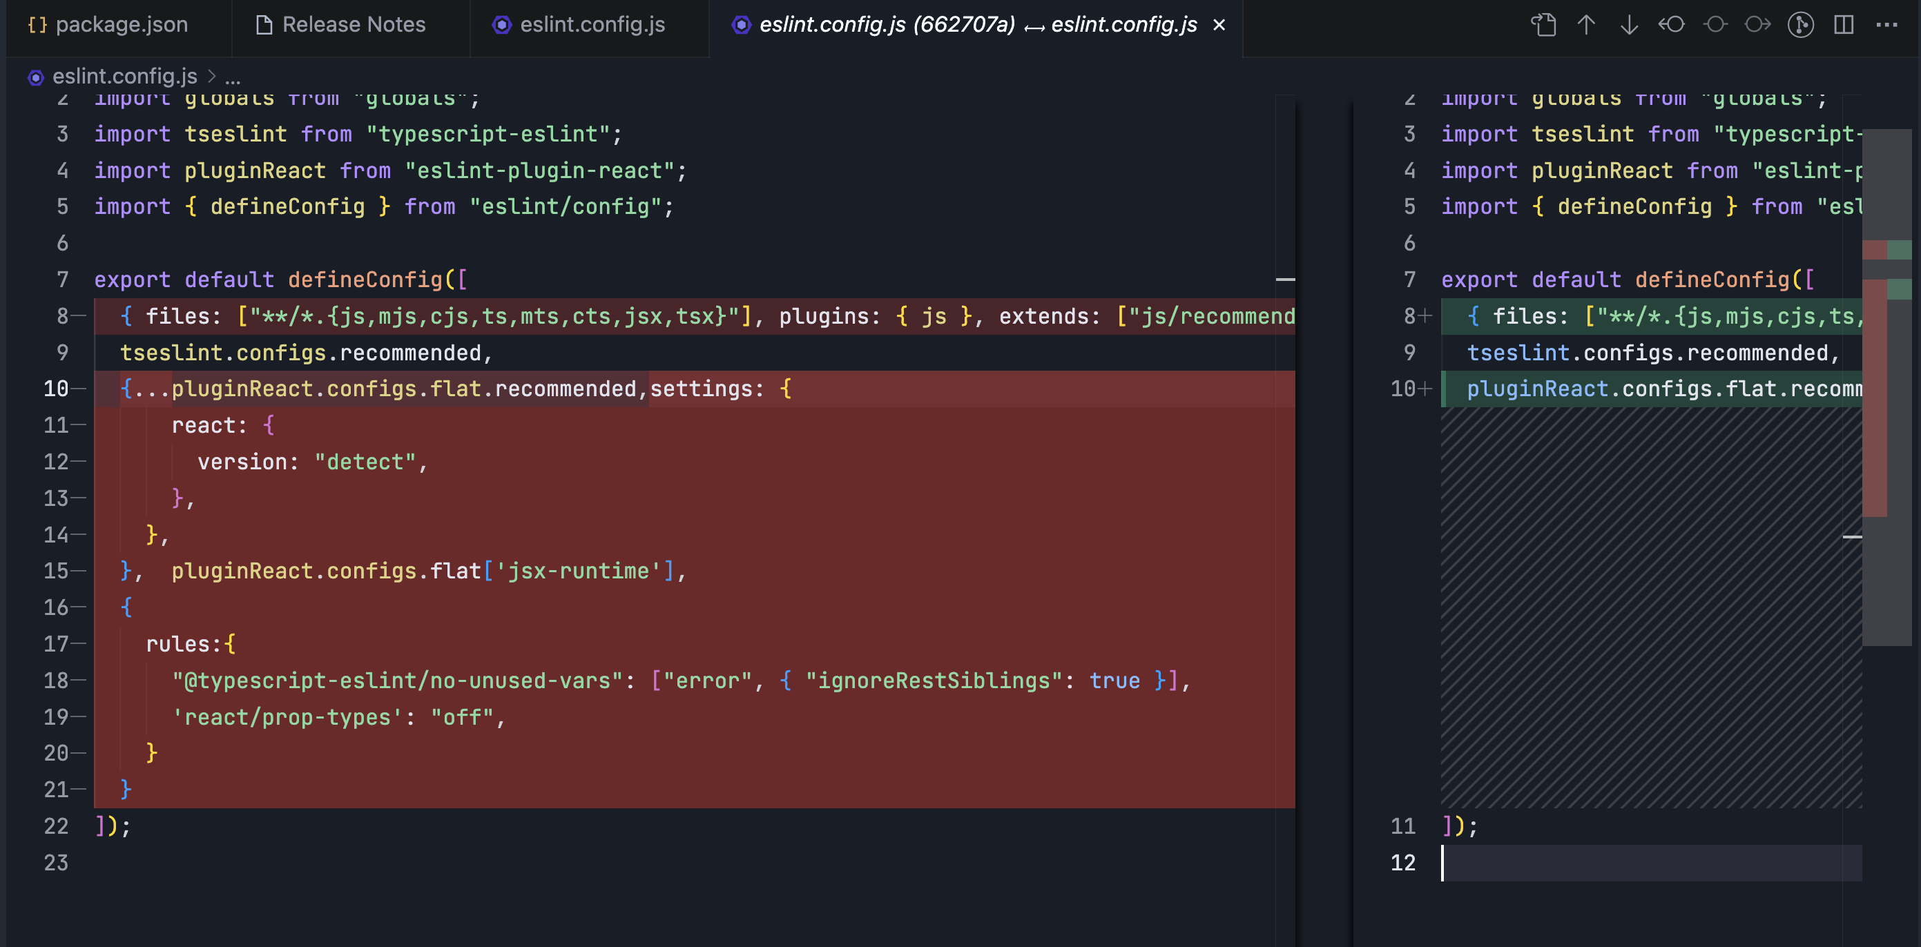Click 'import tseslint' line in the right pane
This screenshot has width=1921, height=947.
(x=1652, y=134)
